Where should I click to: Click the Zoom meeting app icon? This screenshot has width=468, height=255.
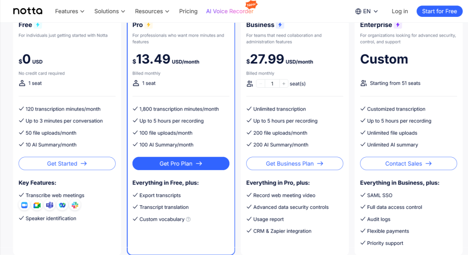[x=25, y=205]
